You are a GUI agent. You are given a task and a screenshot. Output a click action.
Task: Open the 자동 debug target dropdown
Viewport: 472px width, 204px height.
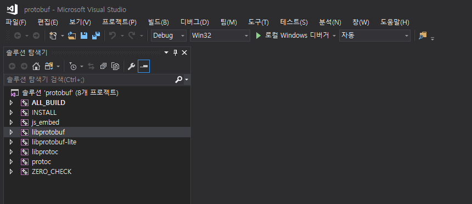point(375,36)
